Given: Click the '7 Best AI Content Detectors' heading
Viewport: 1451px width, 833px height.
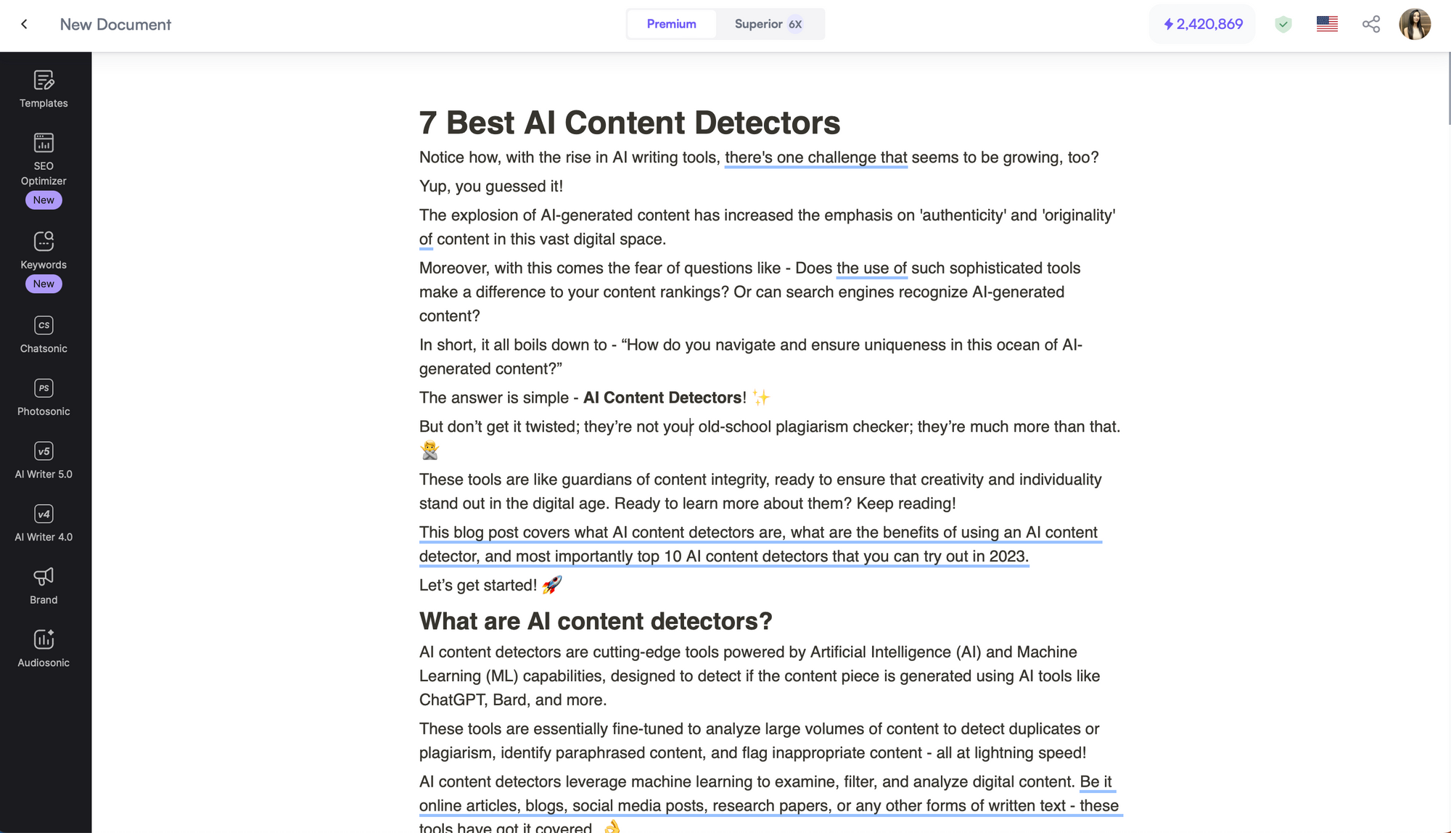Looking at the screenshot, I should click(x=629, y=123).
